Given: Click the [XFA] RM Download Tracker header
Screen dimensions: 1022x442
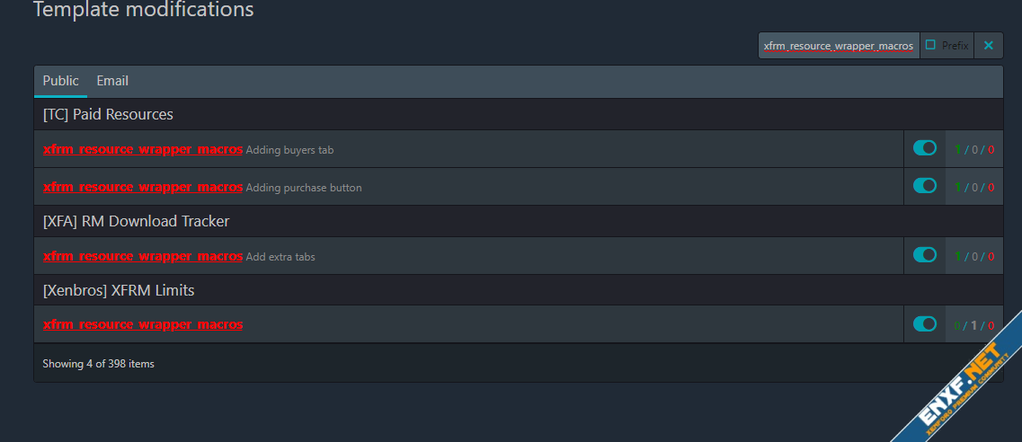Looking at the screenshot, I should pyautogui.click(x=136, y=221).
